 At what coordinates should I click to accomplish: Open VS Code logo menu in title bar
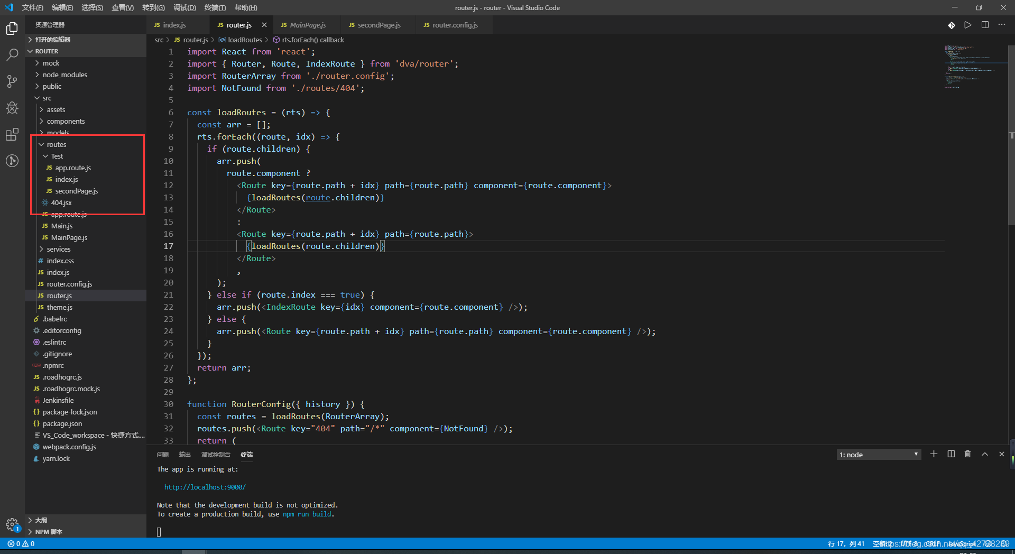point(9,7)
